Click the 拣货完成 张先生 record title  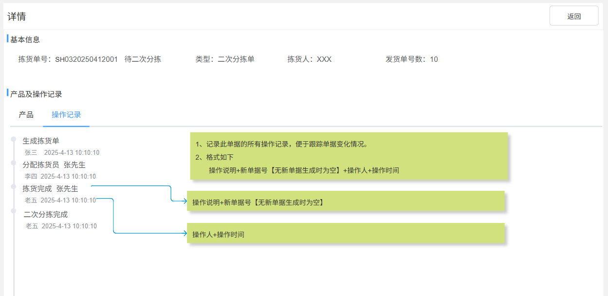pos(50,188)
